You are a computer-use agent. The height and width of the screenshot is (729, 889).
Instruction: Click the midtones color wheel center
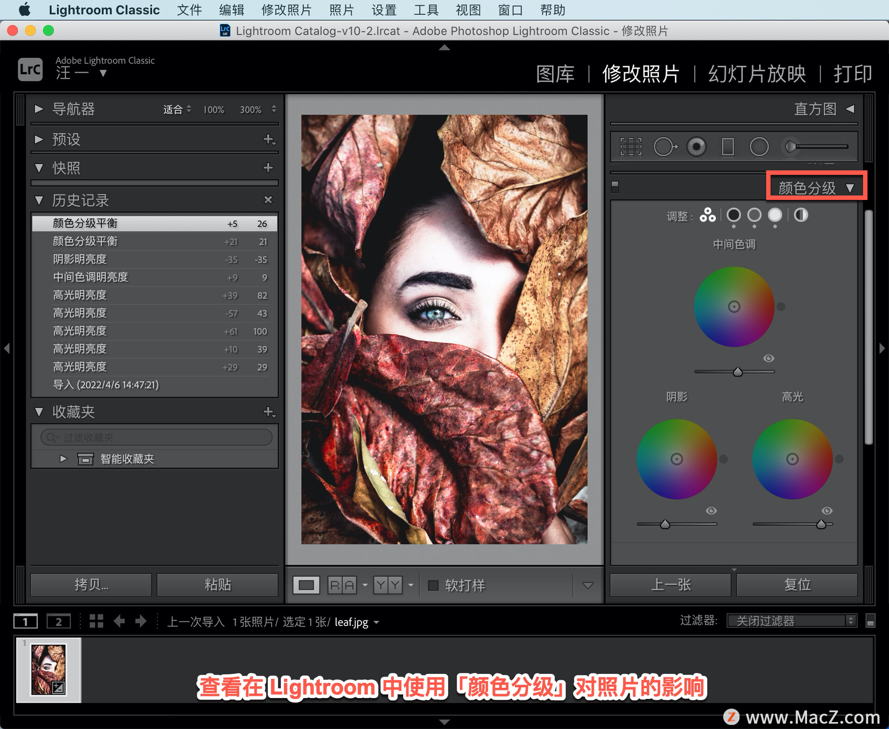tap(734, 306)
